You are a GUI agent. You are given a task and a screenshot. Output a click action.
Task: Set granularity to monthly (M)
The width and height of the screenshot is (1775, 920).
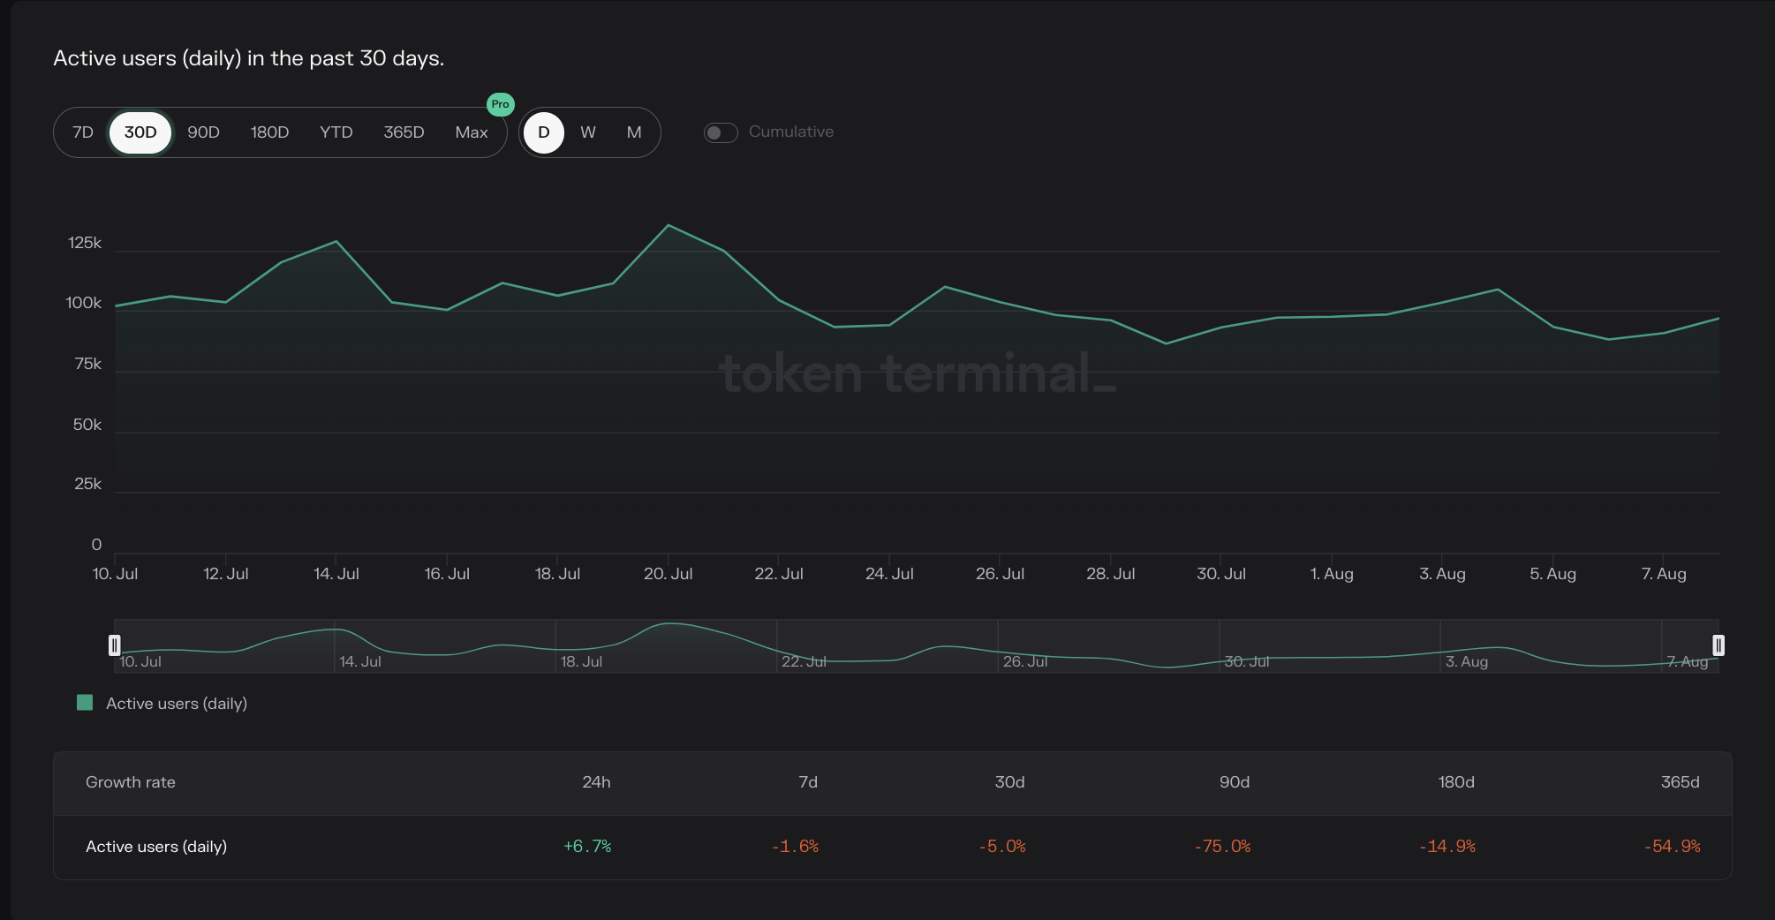[634, 132]
